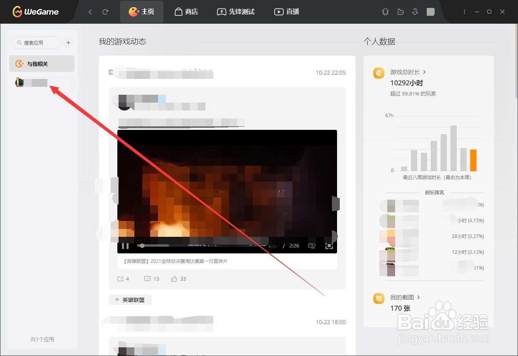
Task: Open the achievements wreath icon in titlebar
Action: pyautogui.click(x=385, y=11)
